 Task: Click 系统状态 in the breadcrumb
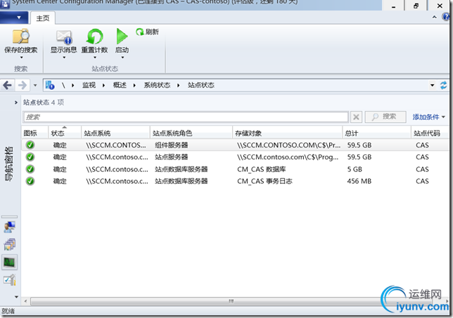click(x=157, y=85)
